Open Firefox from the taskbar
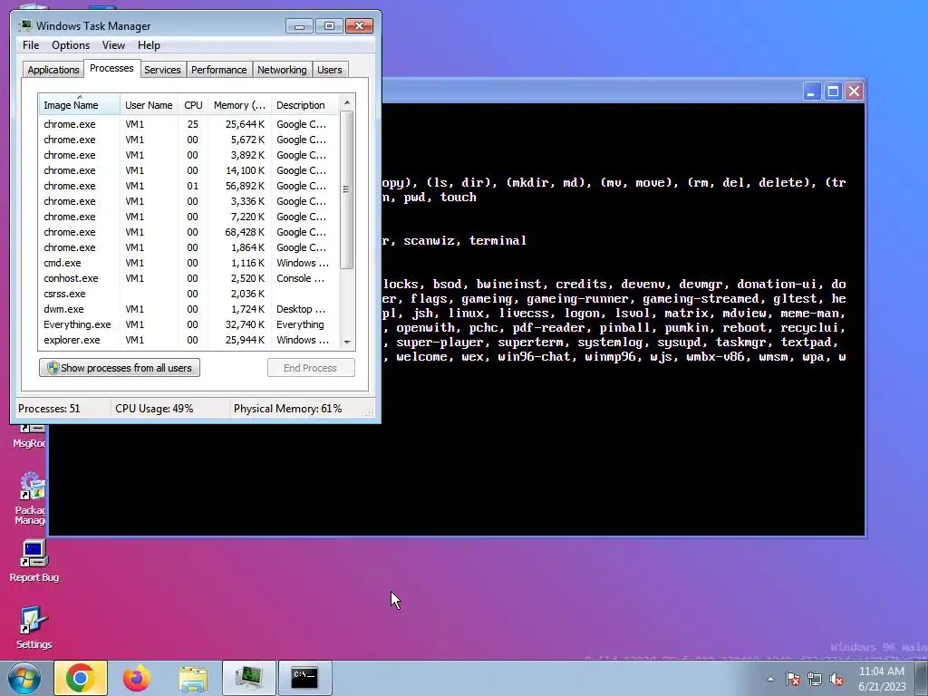The image size is (928, 696). click(137, 678)
